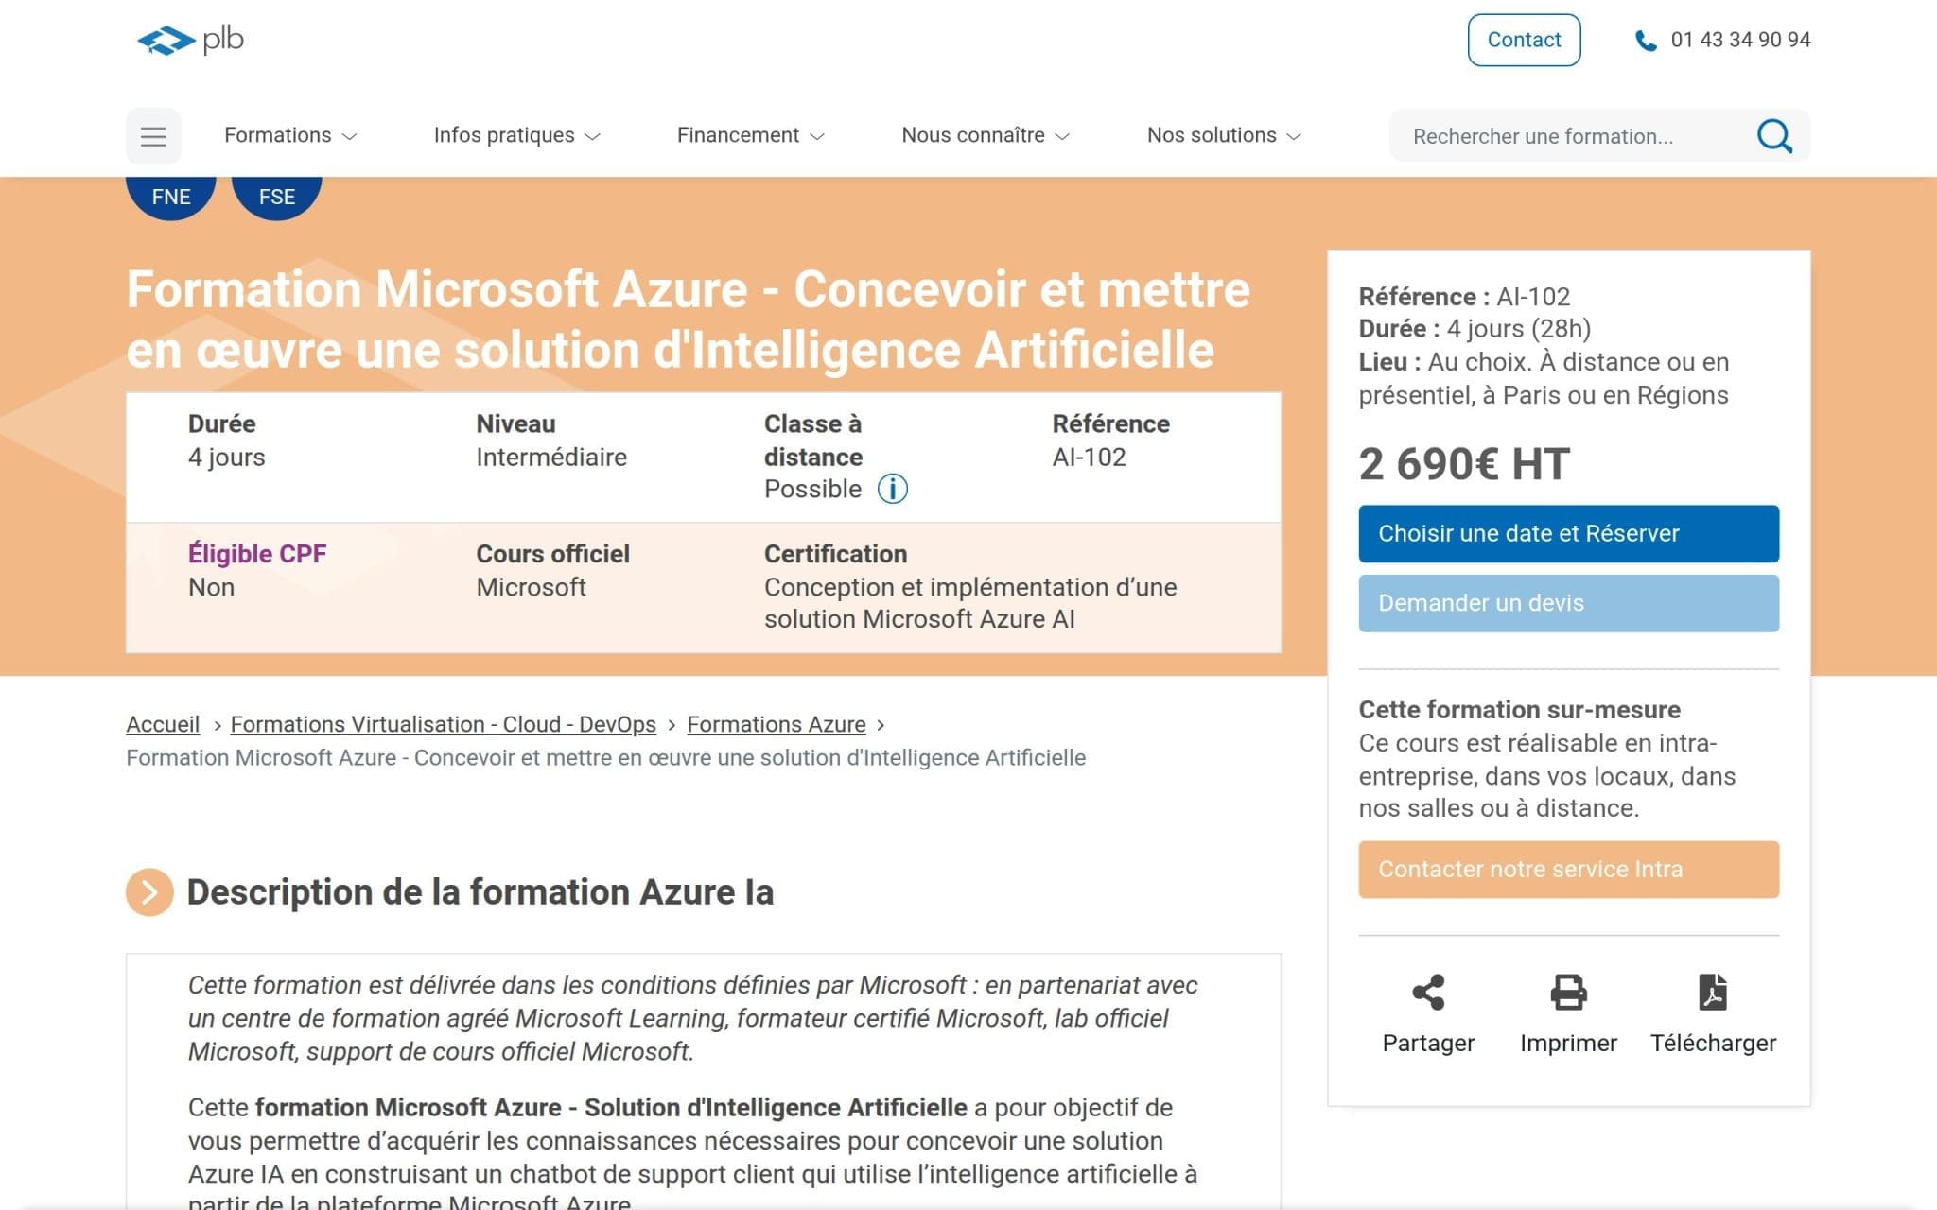This screenshot has width=1937, height=1210.
Task: Open Formations Virtualisation - Cloud - DevOps breadcrumb
Action: 443,724
